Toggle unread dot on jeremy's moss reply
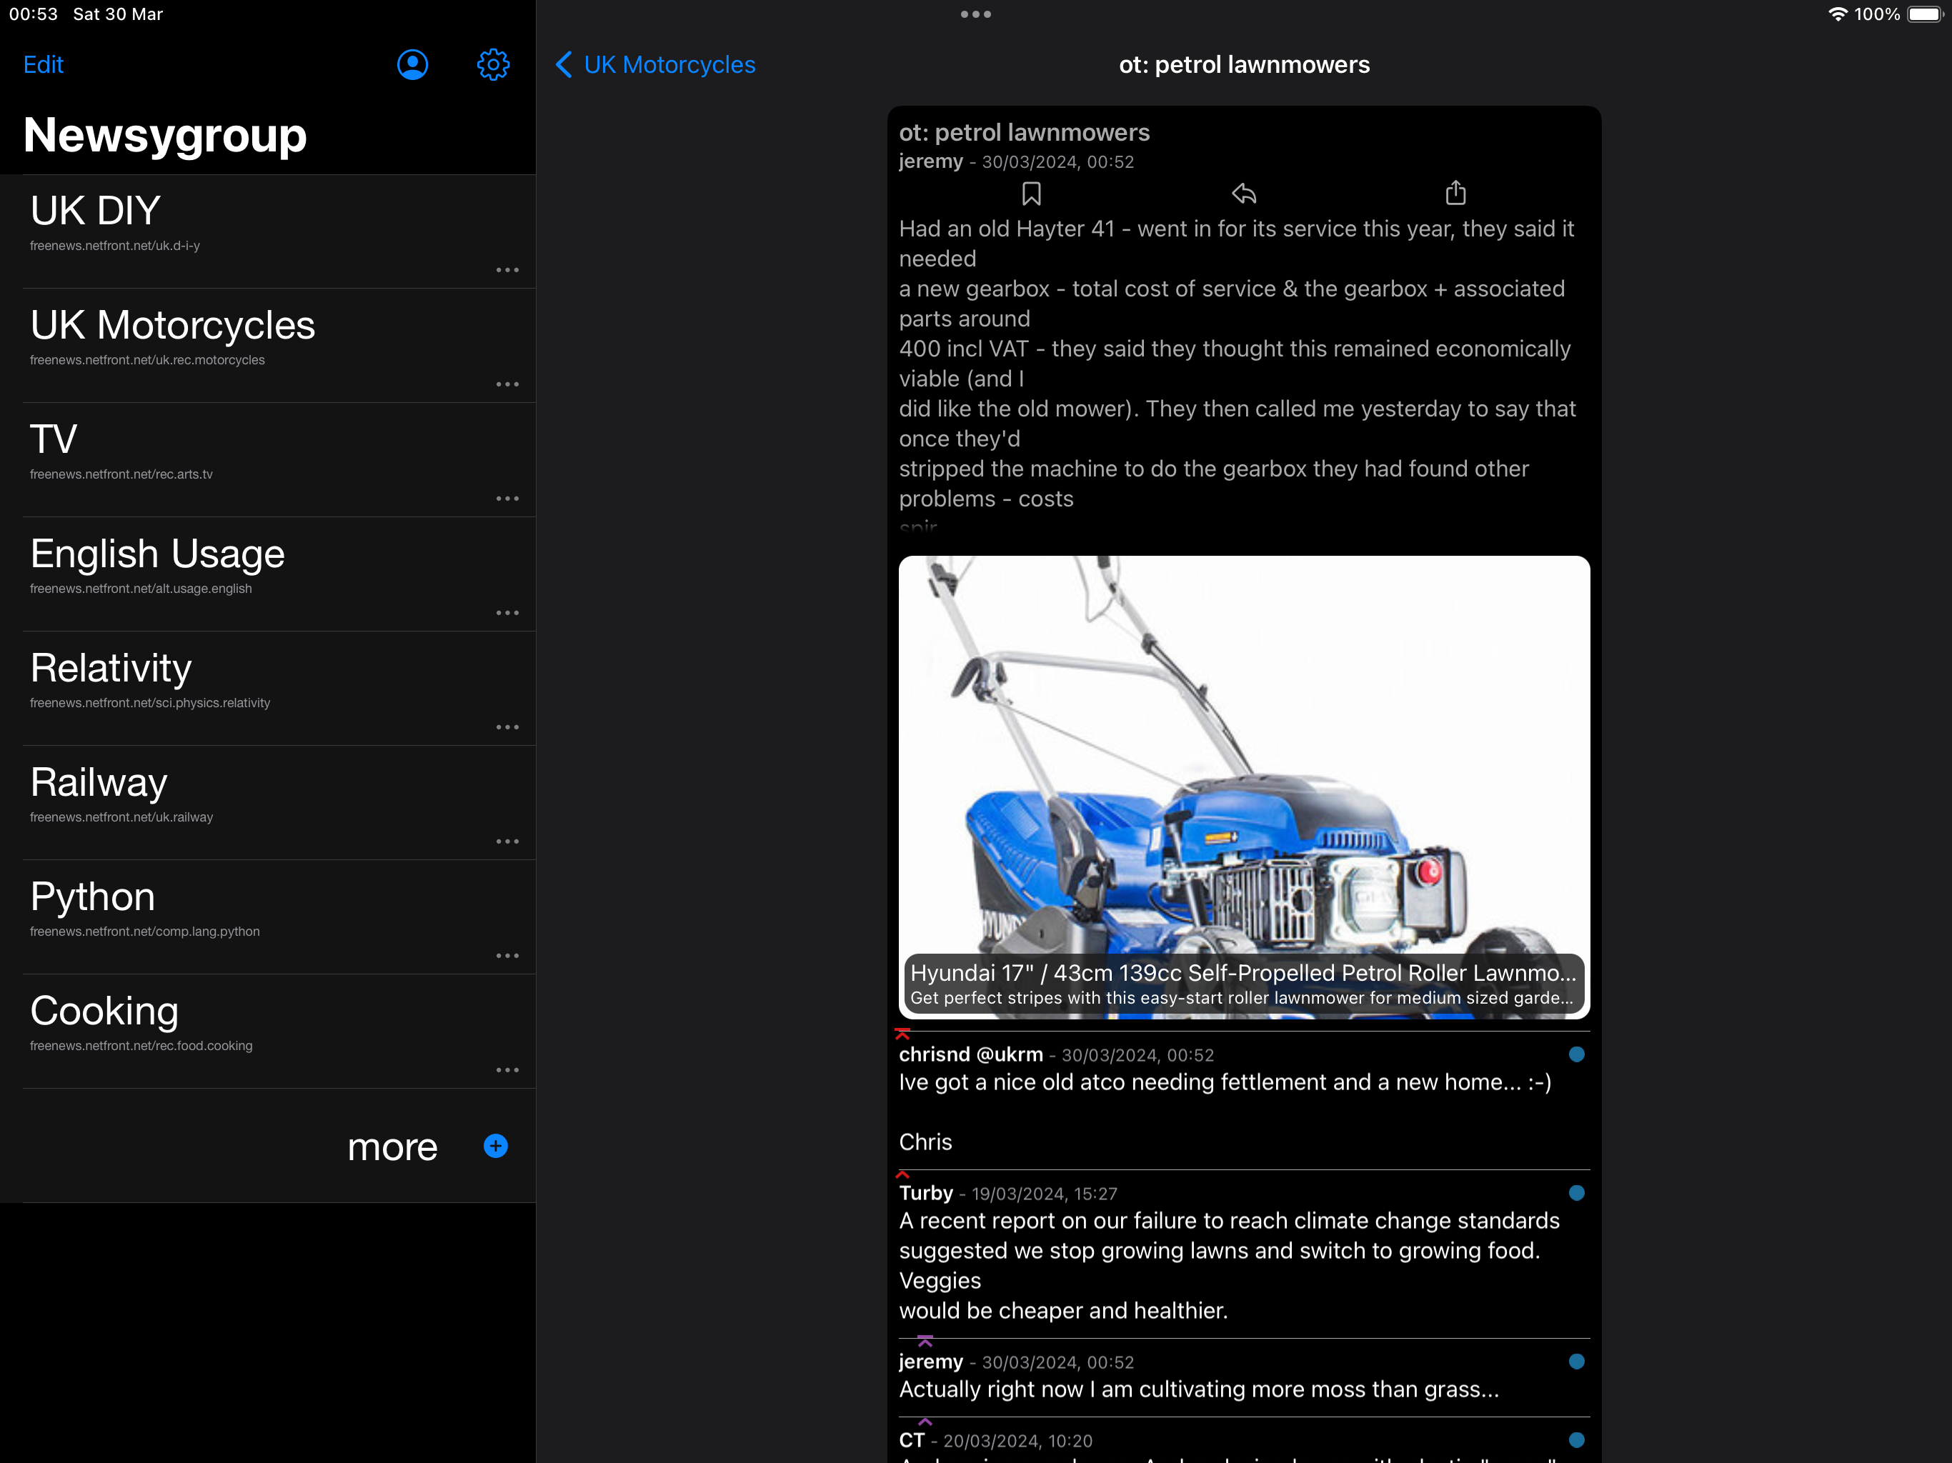This screenshot has height=1463, width=1952. (1577, 1362)
